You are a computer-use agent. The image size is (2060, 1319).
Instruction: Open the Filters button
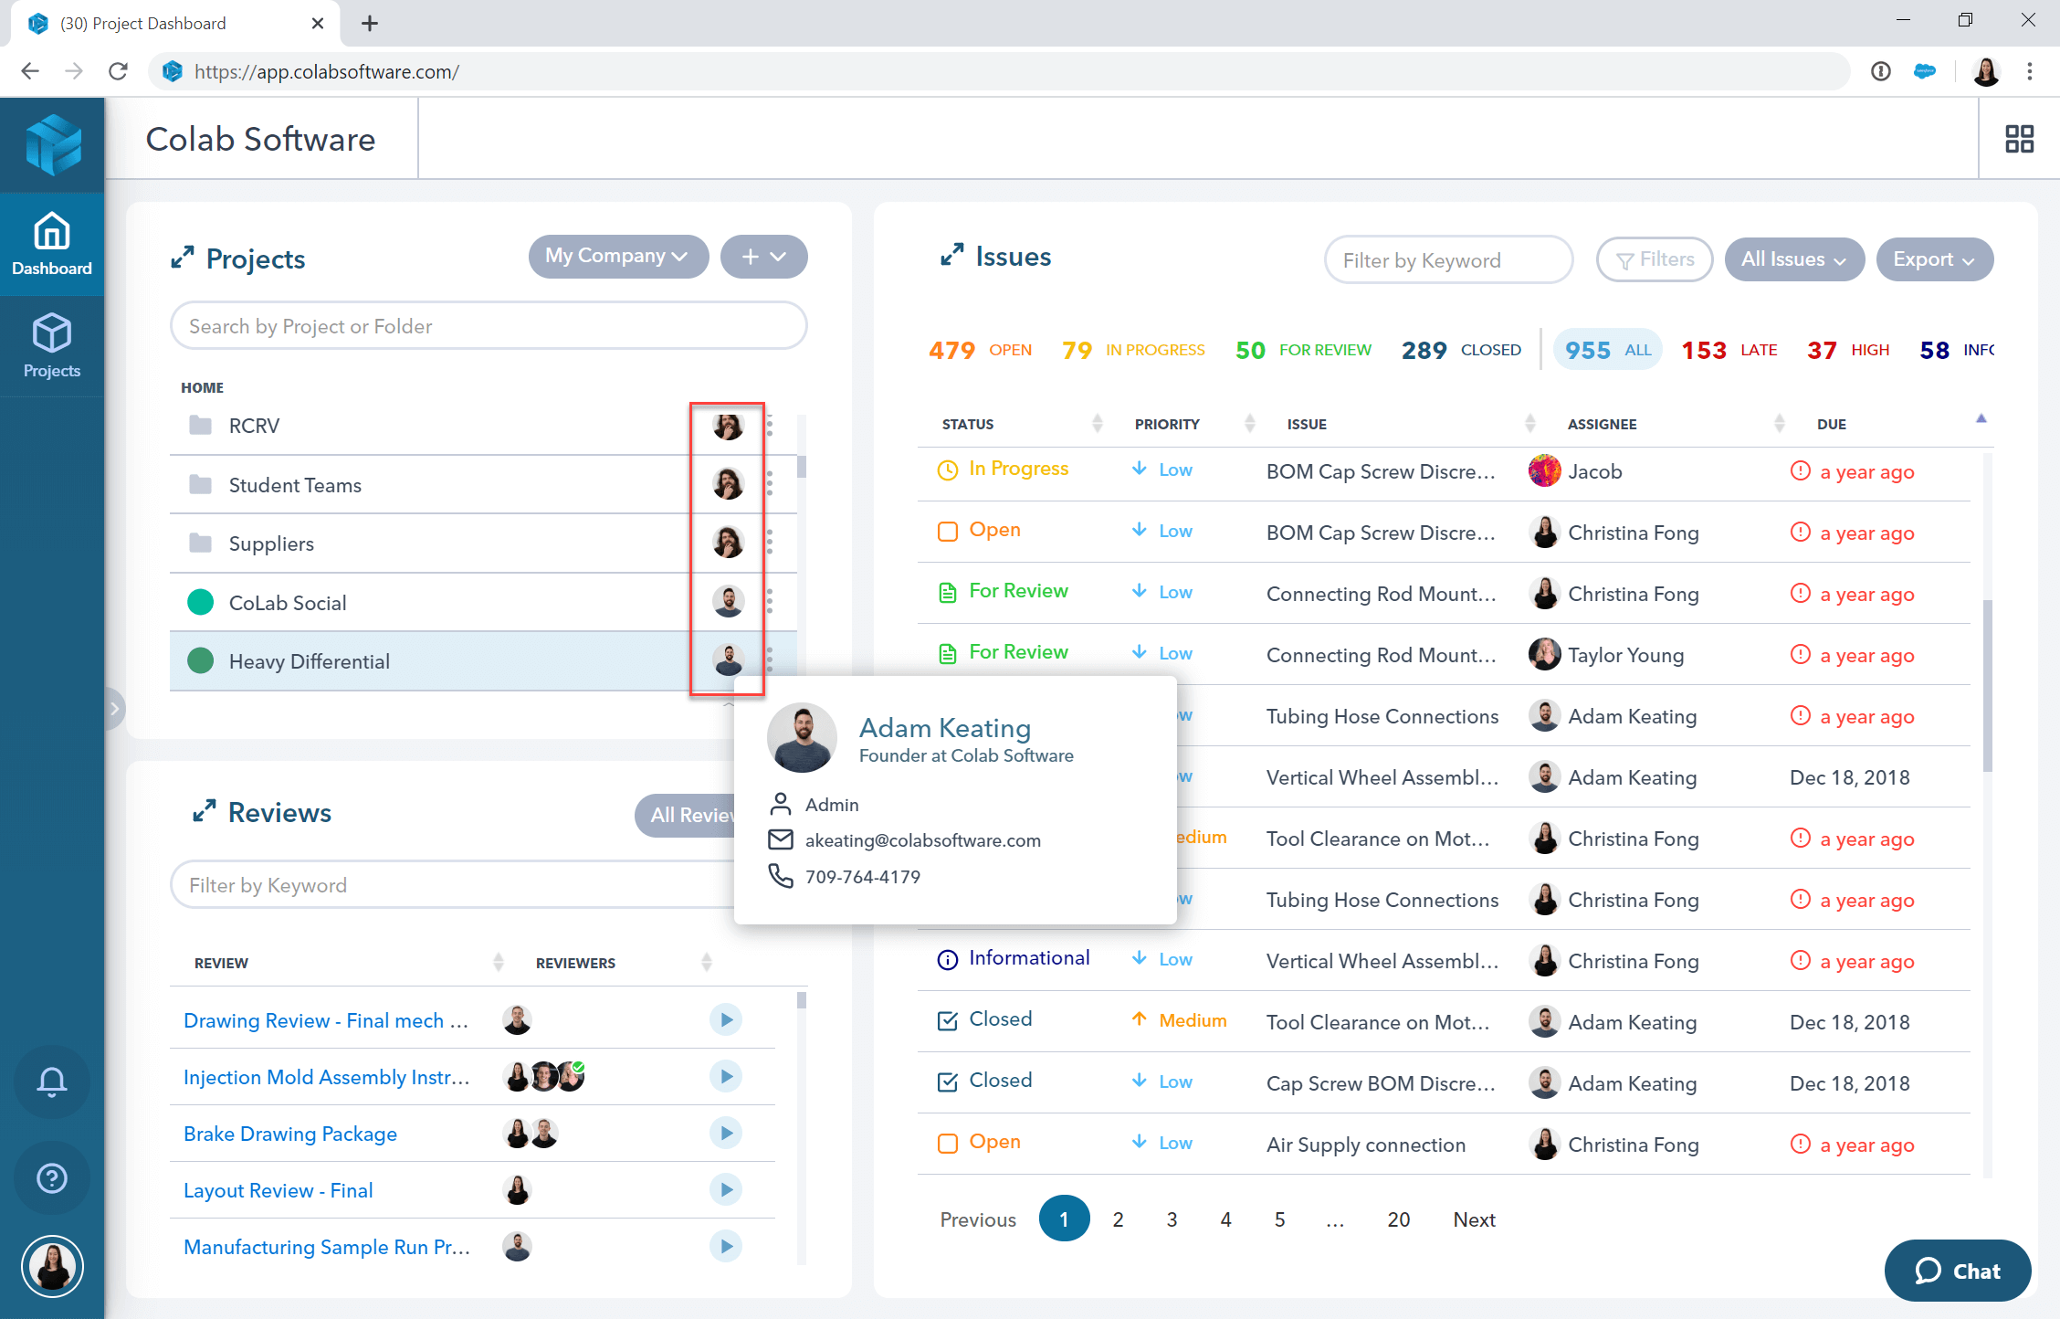(x=1654, y=259)
